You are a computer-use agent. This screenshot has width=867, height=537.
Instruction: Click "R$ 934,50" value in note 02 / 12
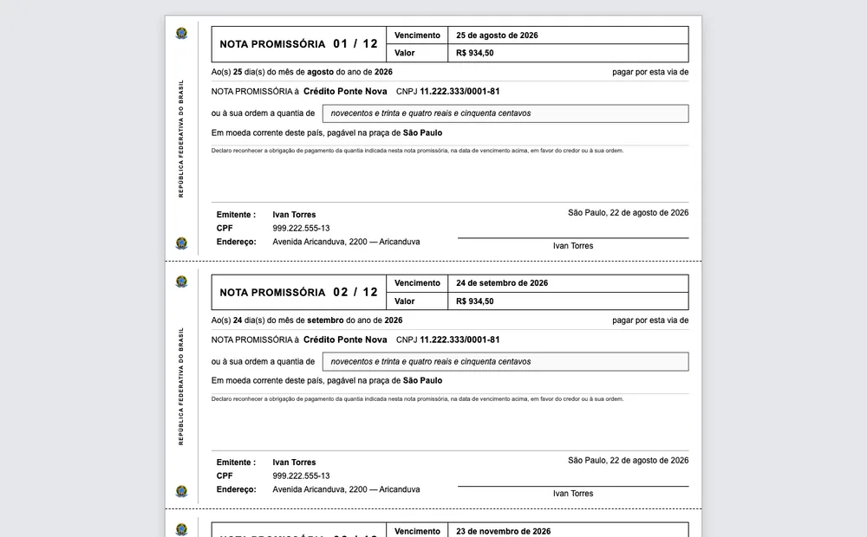pyautogui.click(x=475, y=301)
